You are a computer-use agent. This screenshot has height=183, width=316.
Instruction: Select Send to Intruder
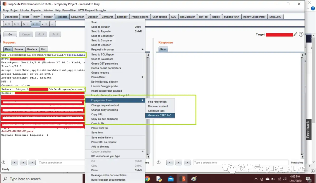tap(115, 27)
